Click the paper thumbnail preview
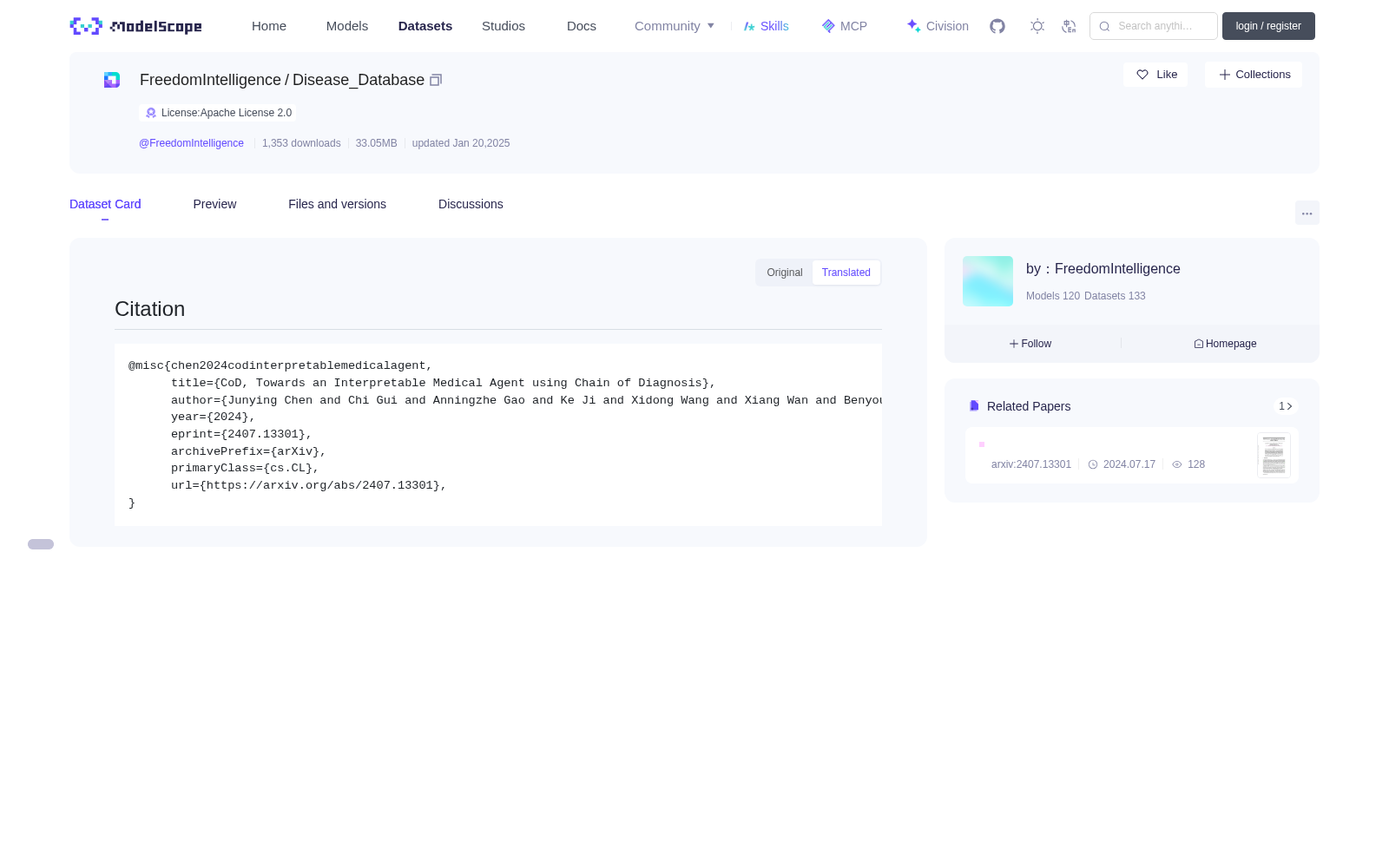Image resolution: width=1389 pixels, height=868 pixels. (x=1274, y=456)
